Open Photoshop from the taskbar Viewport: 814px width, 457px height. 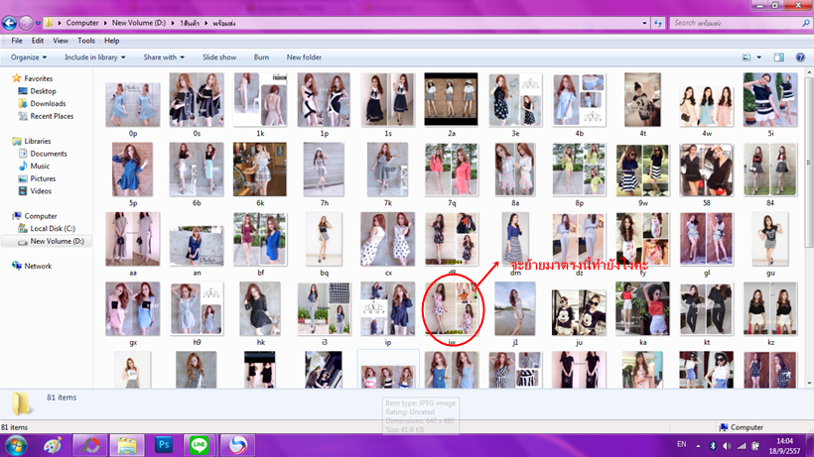164,445
